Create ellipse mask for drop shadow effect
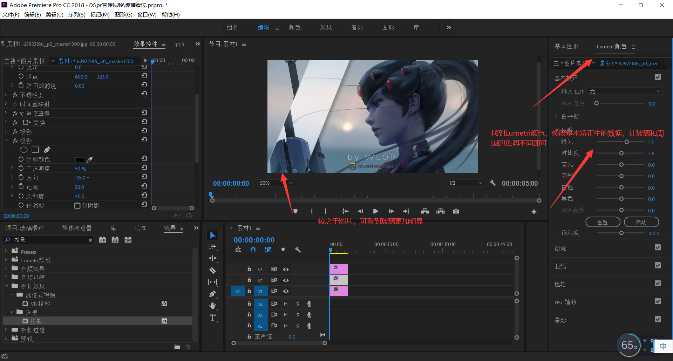This screenshot has height=361, width=673. pyautogui.click(x=23, y=150)
